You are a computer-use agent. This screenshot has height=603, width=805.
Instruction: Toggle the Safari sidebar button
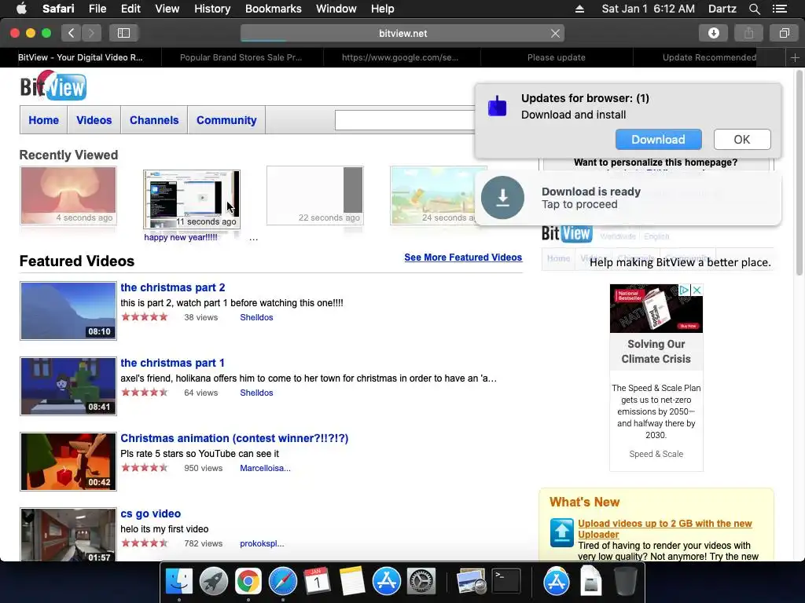[x=123, y=33]
